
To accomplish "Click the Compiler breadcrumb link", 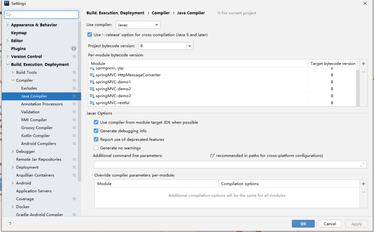I will 161,13.
